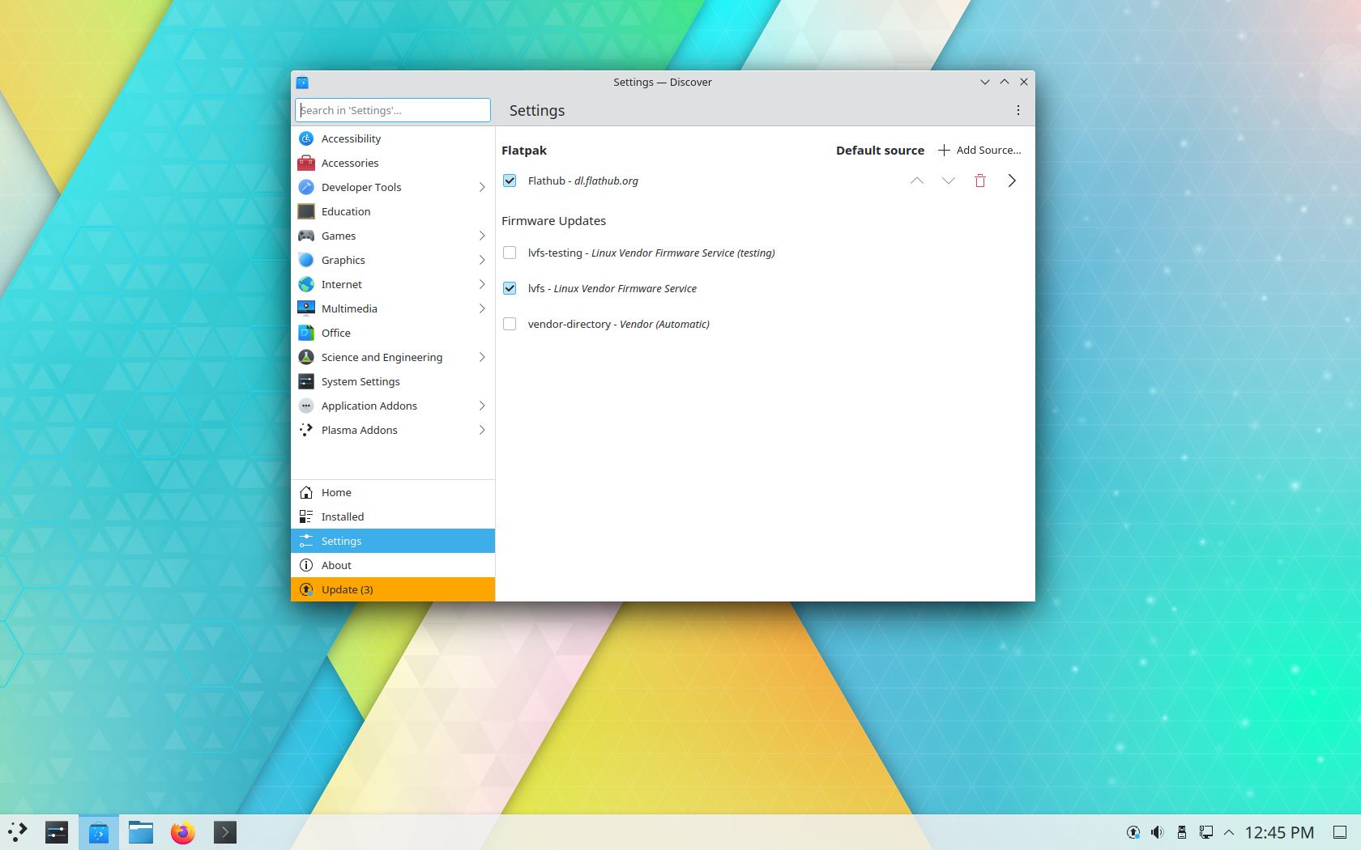
Task: Click the System Settings category icon
Action: [306, 381]
